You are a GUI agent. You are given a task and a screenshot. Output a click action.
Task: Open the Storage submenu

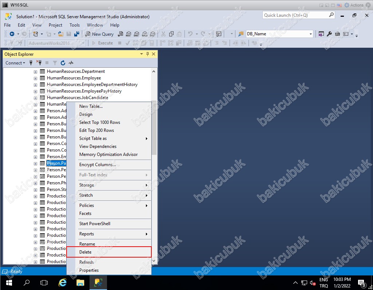pos(109,185)
